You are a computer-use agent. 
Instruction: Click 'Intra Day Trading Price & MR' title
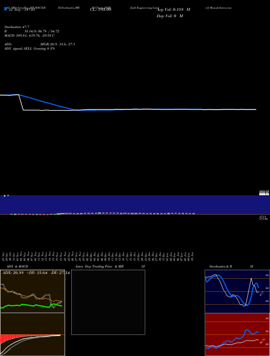[x=99, y=266]
